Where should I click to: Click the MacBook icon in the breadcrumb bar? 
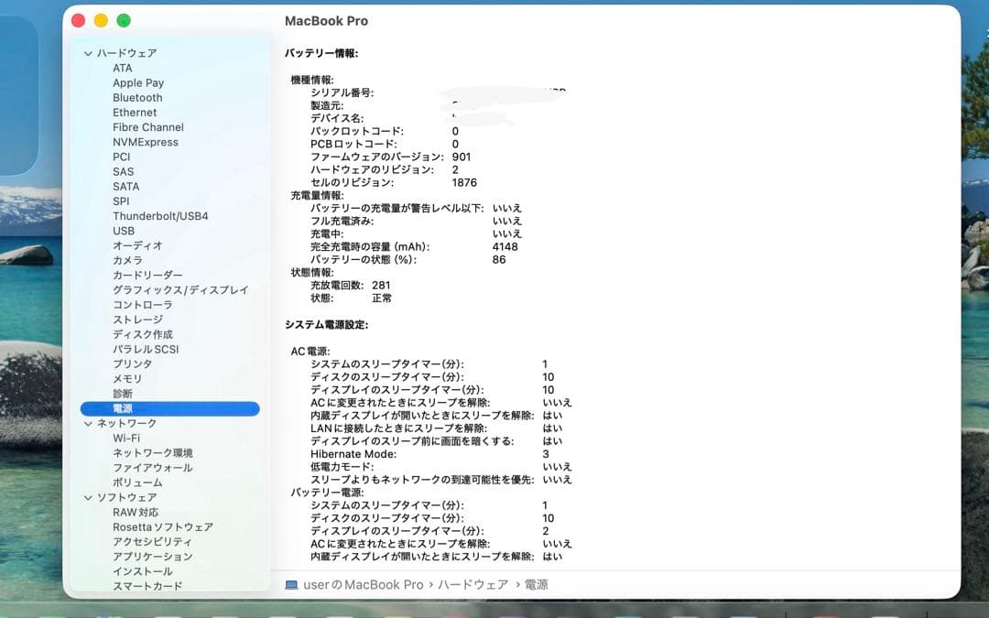[x=289, y=583]
